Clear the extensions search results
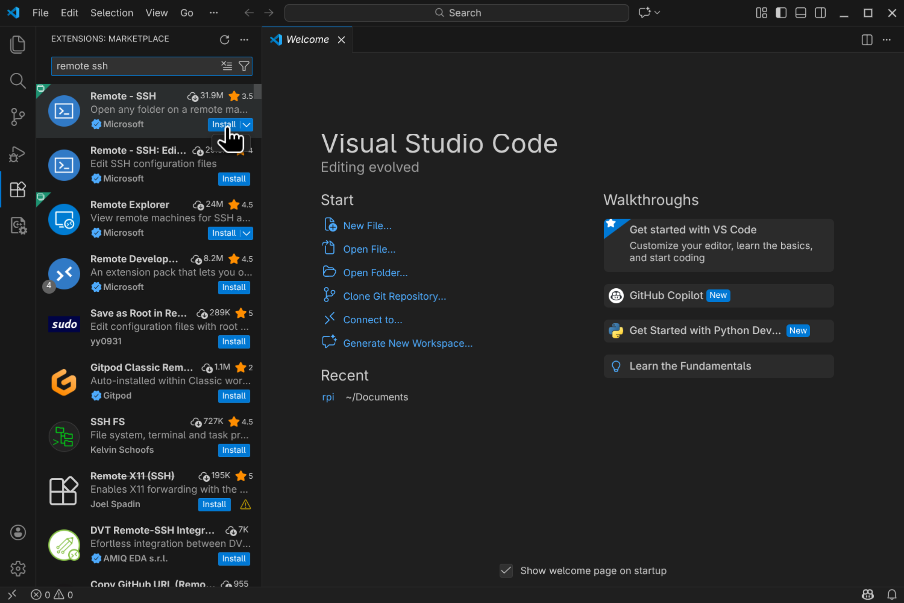The image size is (904, 603). pyautogui.click(x=227, y=66)
